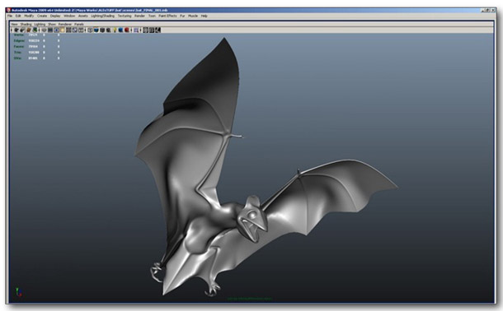
Task: Toggle the Gate Mask icon
Action: (x=62, y=30)
